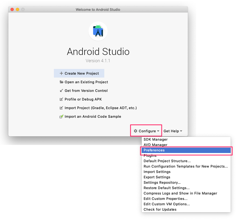This screenshot has height=219, width=239.
Task: Open AVD Manager from the Configure menu
Action: [186, 145]
